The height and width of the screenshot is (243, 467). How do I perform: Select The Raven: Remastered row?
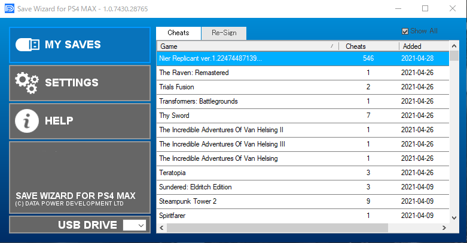pyautogui.click(x=303, y=73)
